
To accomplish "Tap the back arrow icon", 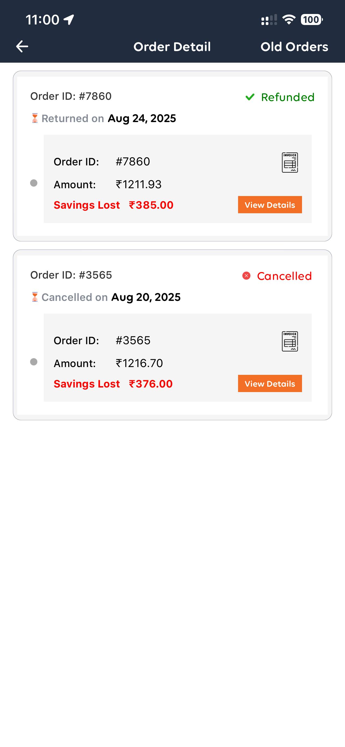I will click(22, 47).
